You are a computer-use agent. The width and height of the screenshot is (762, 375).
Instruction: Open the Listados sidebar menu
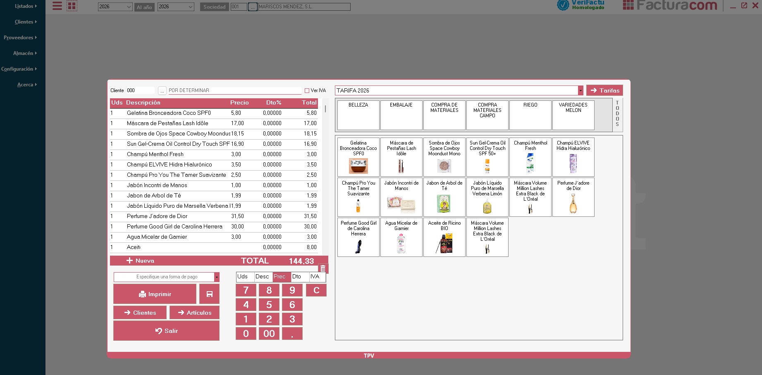click(26, 6)
